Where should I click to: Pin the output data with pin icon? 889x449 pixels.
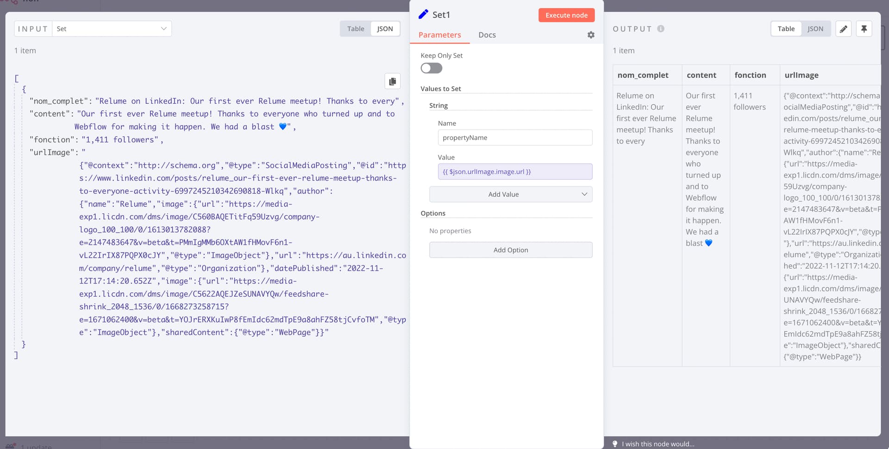point(864,29)
